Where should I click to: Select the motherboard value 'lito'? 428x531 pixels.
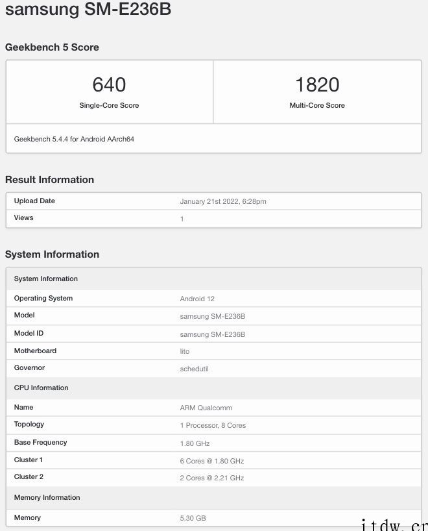coord(185,352)
